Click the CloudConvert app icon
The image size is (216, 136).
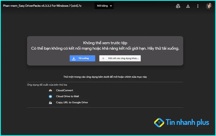(50, 91)
